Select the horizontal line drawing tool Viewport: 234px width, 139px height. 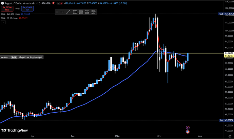62,12
